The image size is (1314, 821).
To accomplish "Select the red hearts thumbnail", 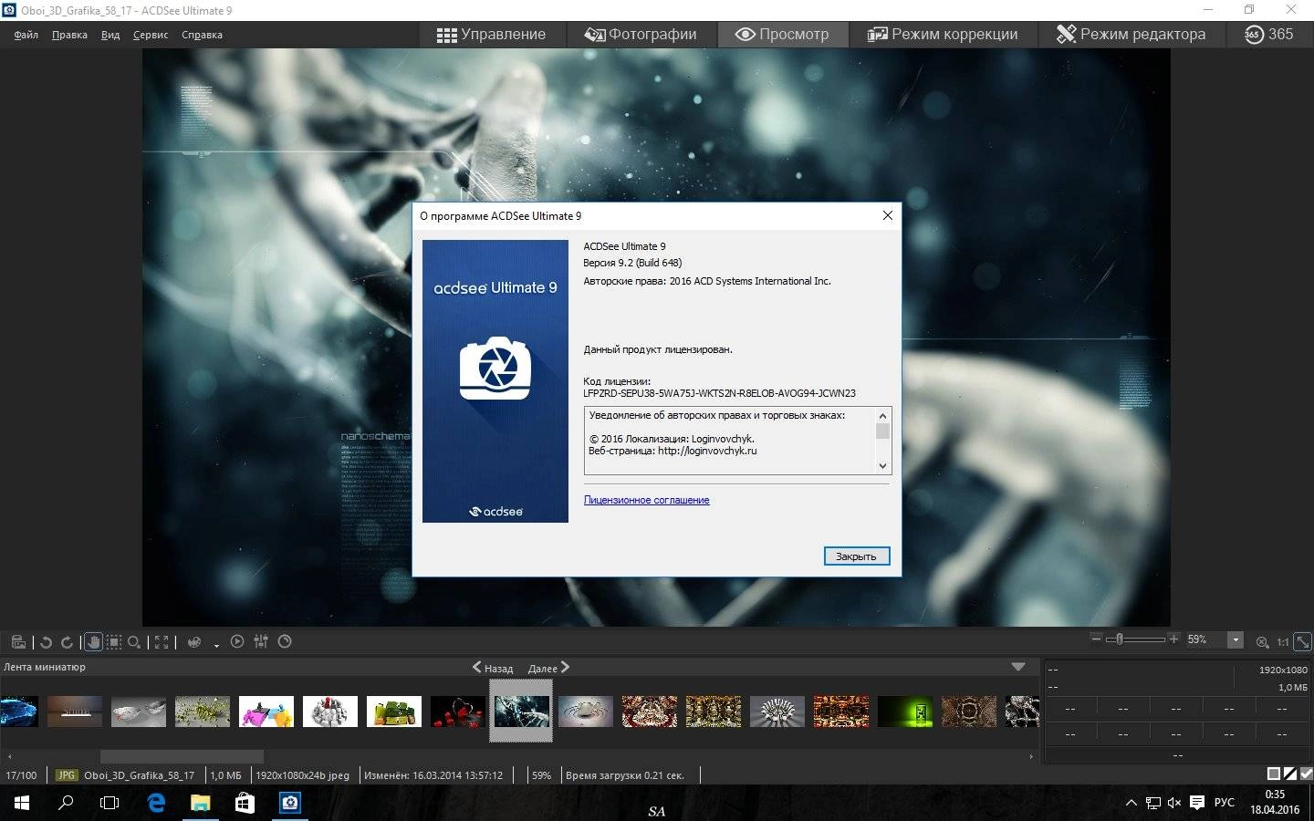I will pyautogui.click(x=458, y=712).
